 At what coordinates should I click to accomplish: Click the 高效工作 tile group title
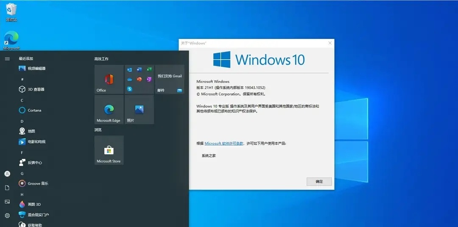(x=101, y=59)
